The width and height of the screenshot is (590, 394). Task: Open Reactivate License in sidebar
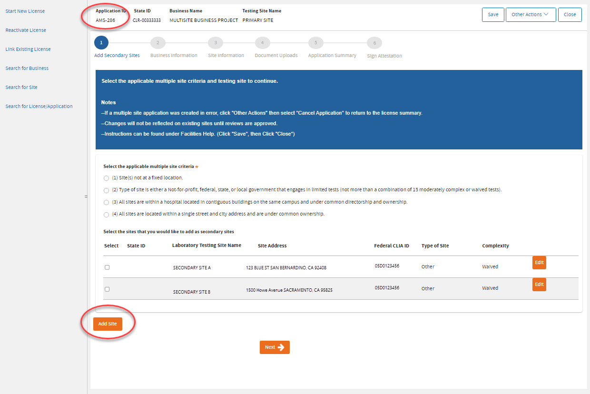26,30
